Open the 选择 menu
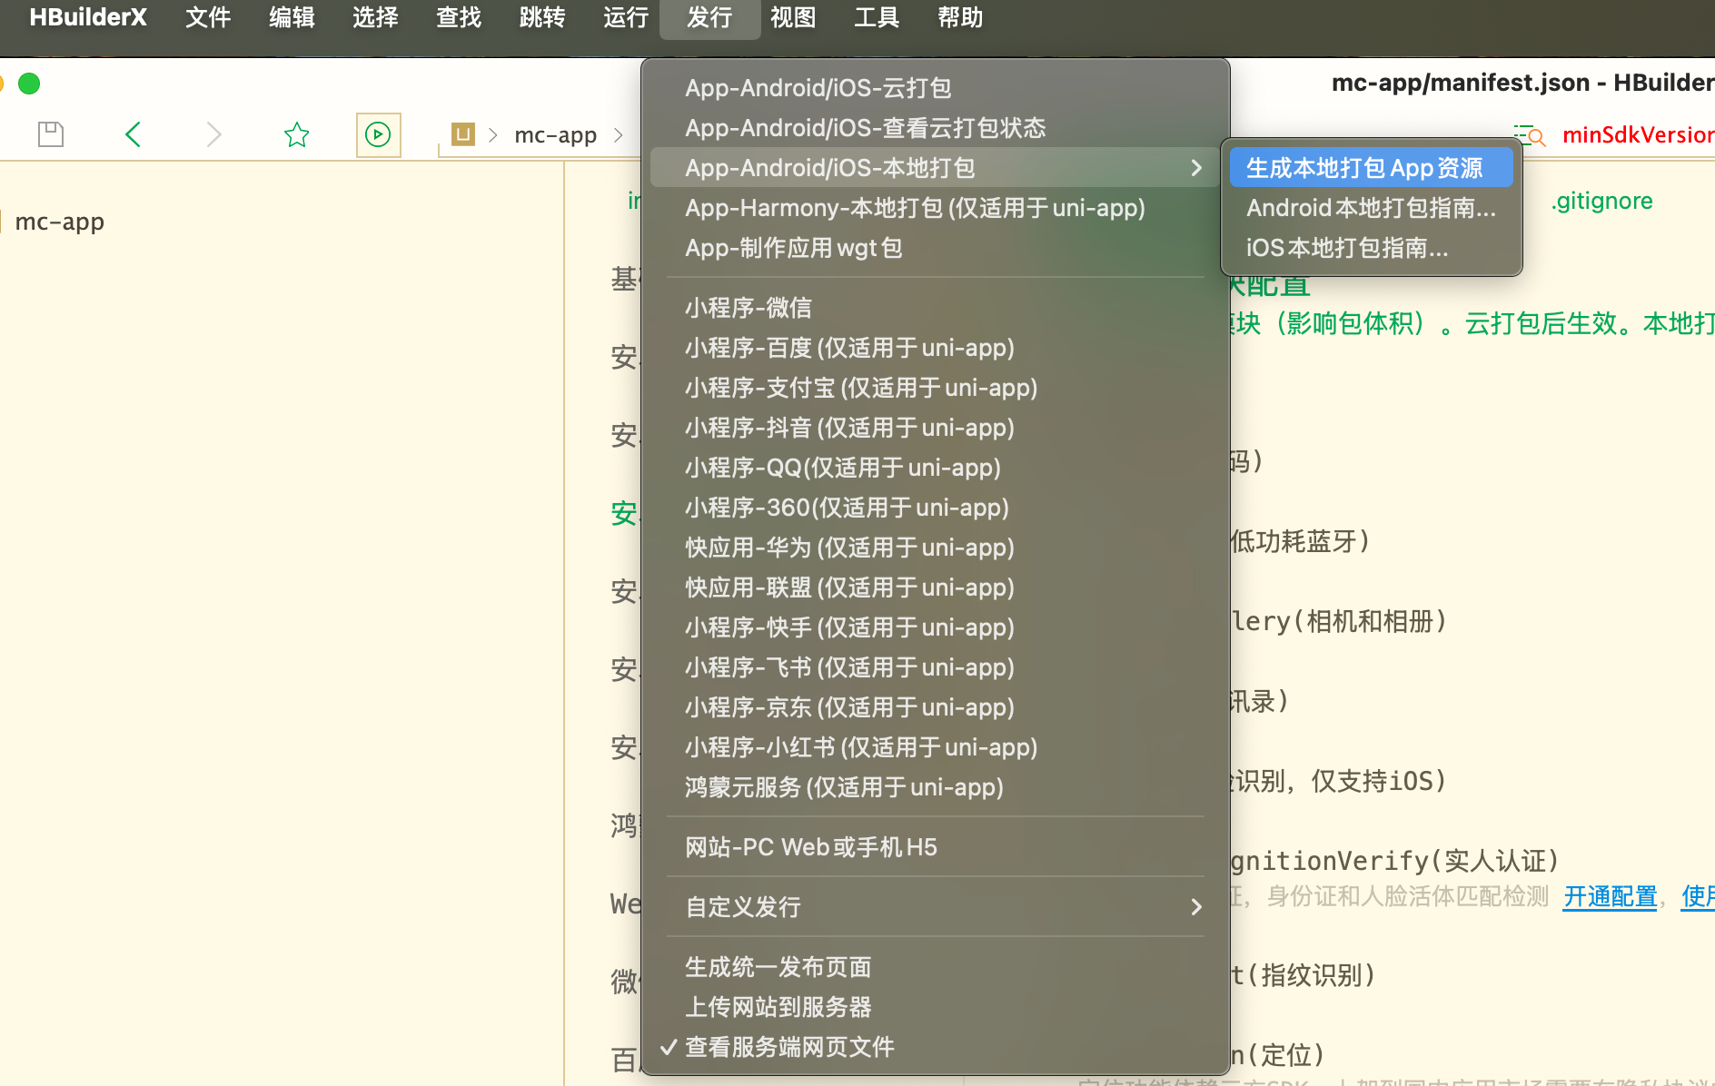This screenshot has height=1086, width=1715. coord(375,17)
